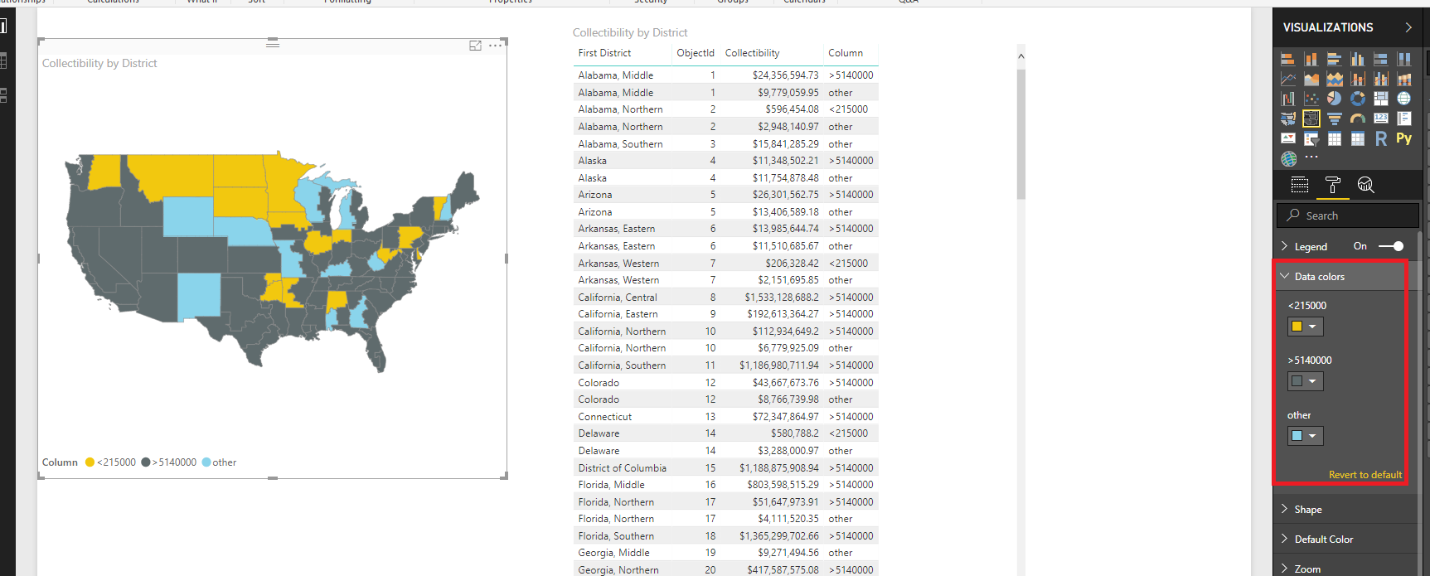Open the dark gray >5140000 color picker
This screenshot has height=576, width=1430.
1306,381
